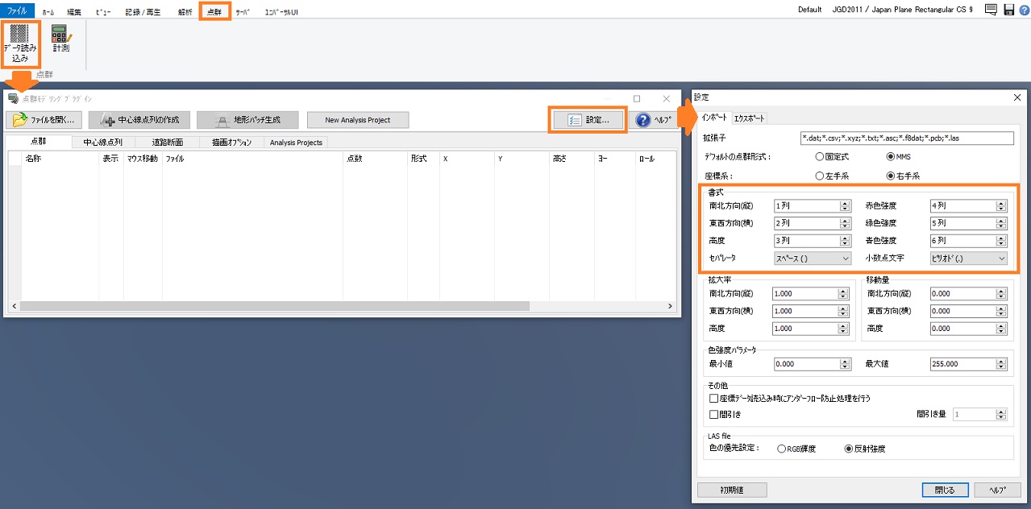
Task: Click the 点数 column header
Action: pos(375,159)
